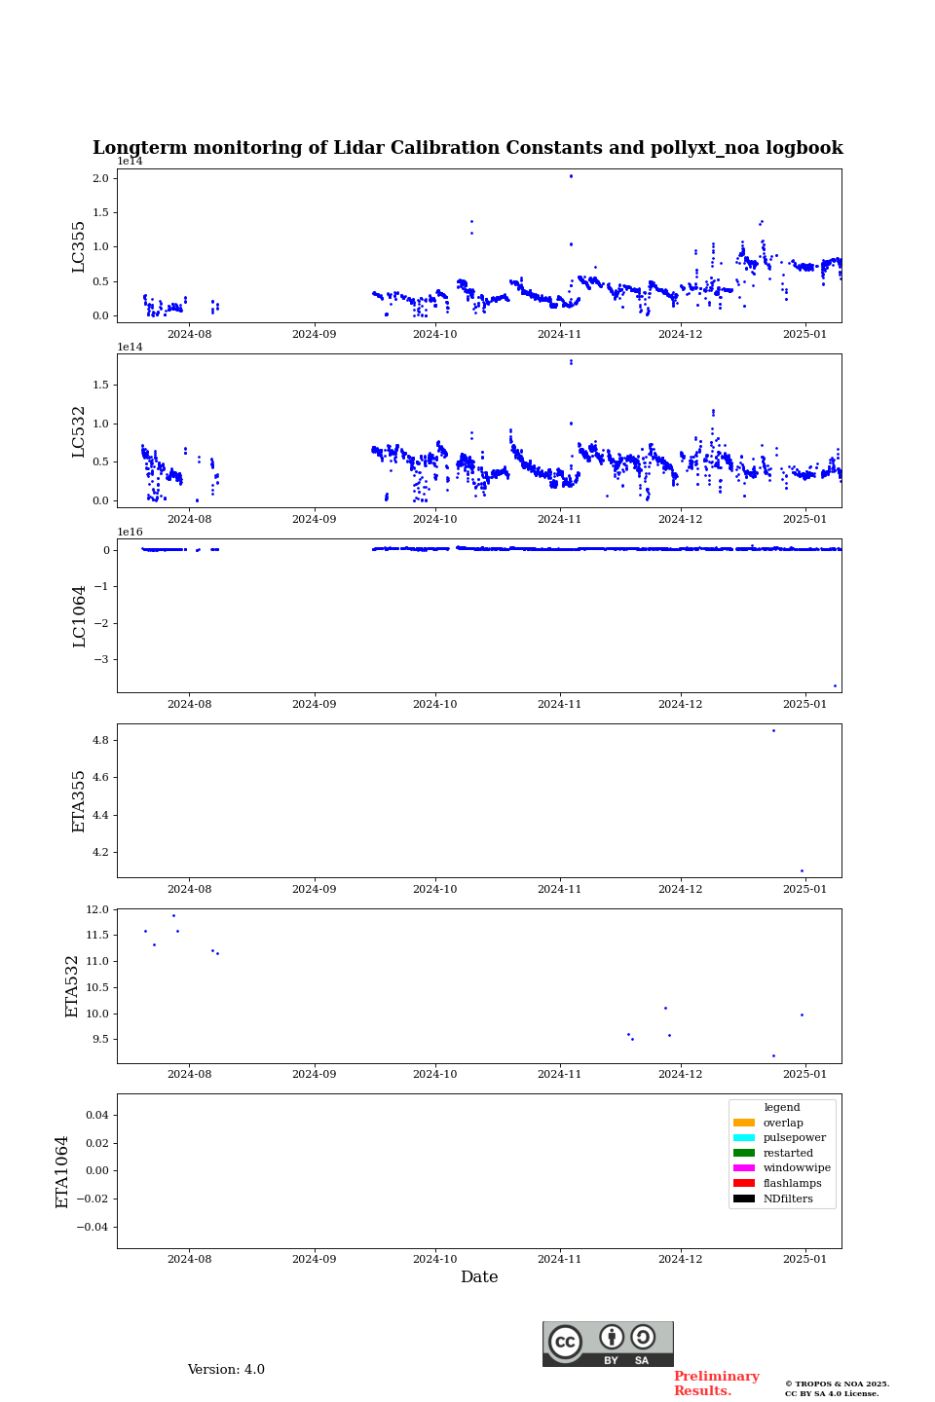Viewport: 935px width, 1402px height.
Task: Click the Date x-axis label
Action: (479, 1277)
